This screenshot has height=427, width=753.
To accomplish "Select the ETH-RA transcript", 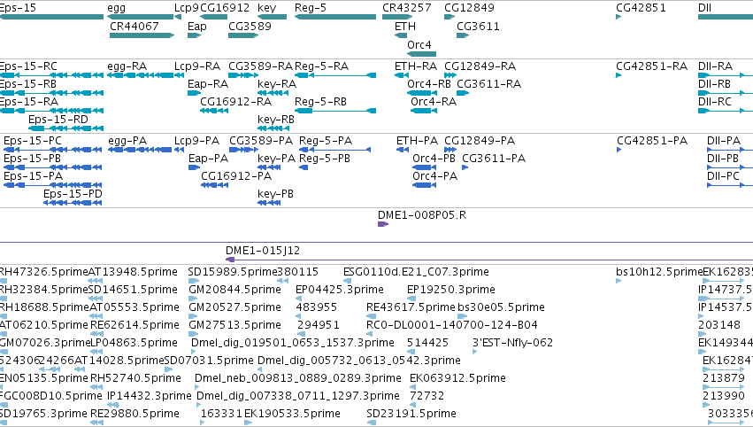I will (402, 75).
